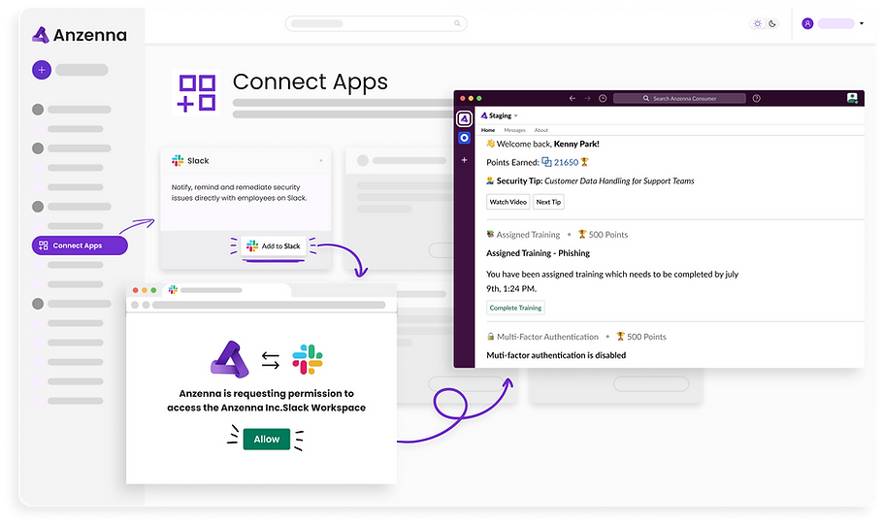The width and height of the screenshot is (884, 525).
Task: Switch to the About tab
Action: point(541,130)
